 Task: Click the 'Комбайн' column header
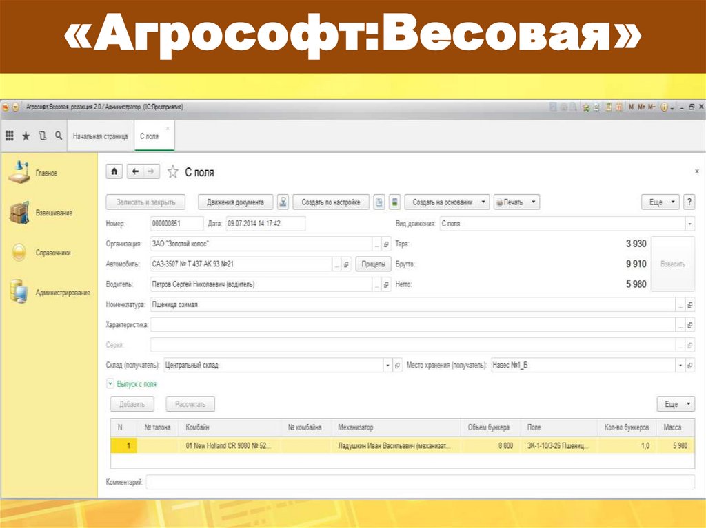pyautogui.click(x=230, y=427)
